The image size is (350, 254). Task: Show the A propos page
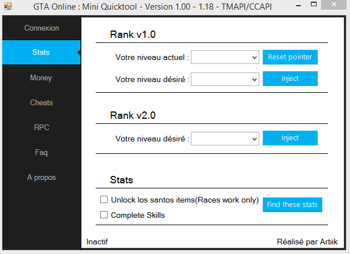(x=41, y=177)
